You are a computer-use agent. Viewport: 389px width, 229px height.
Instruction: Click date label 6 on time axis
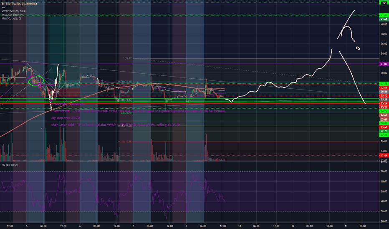[80, 226]
